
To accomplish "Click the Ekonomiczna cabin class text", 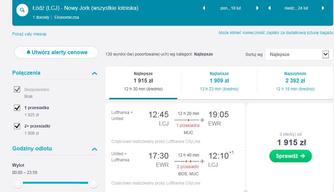I will point(67,17).
